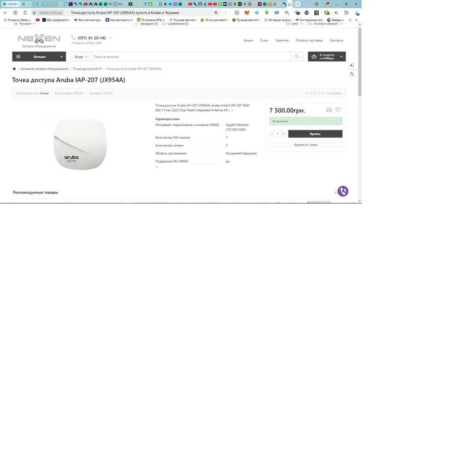Click Купить в 1 клик button
This screenshot has width=463, height=463.
pyautogui.click(x=306, y=145)
